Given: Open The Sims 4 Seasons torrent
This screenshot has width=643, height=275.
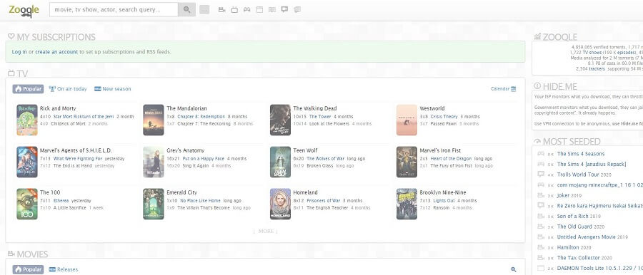Looking at the screenshot, I should (x=581, y=154).
